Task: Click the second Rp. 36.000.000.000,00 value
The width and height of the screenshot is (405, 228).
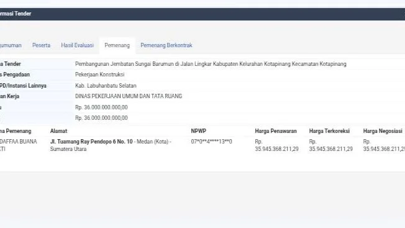Action: 101,118
